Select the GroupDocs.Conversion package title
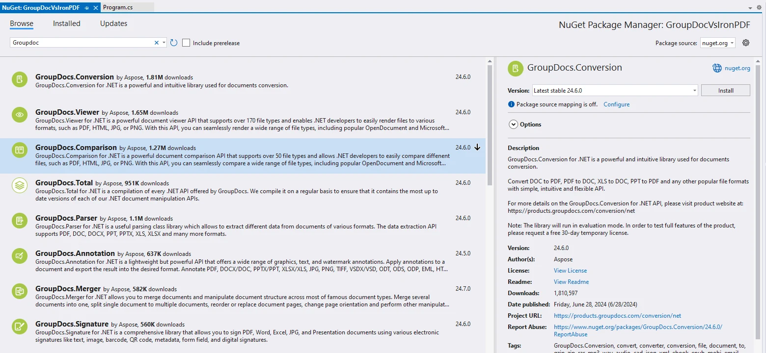 point(75,77)
